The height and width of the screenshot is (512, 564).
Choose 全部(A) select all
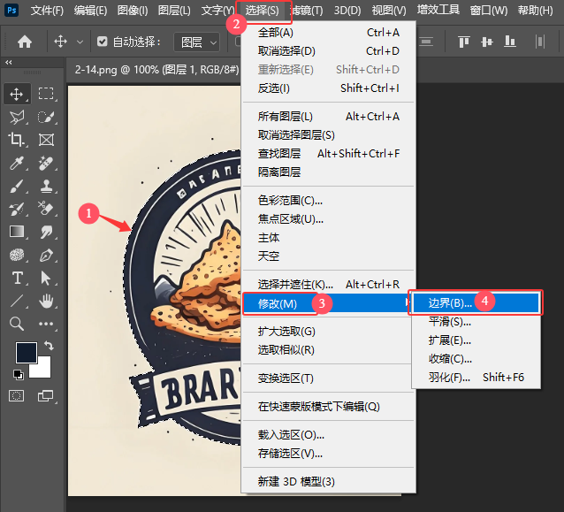pyautogui.click(x=328, y=33)
